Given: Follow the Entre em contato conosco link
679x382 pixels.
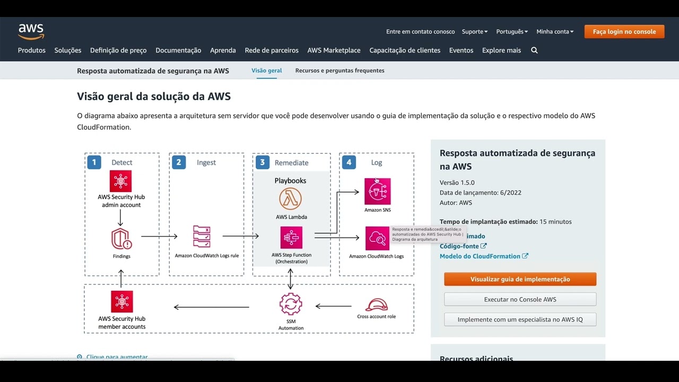Looking at the screenshot, I should (x=421, y=32).
